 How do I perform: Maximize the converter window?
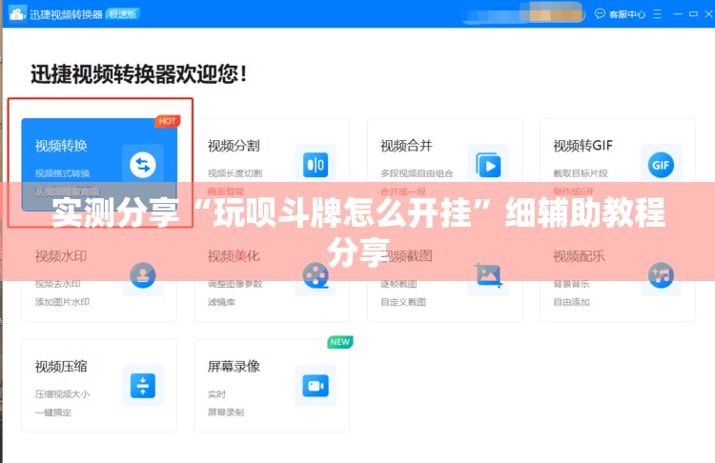click(694, 14)
